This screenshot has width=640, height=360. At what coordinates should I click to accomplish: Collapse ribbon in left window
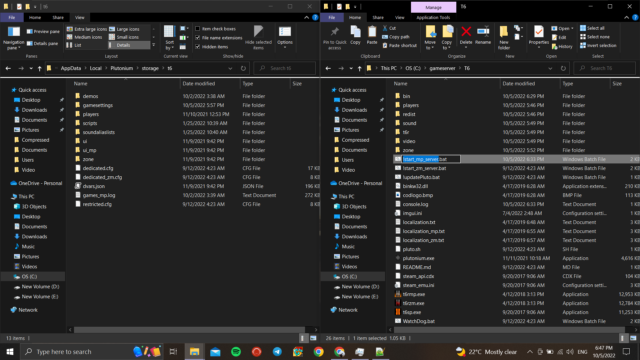(x=306, y=17)
